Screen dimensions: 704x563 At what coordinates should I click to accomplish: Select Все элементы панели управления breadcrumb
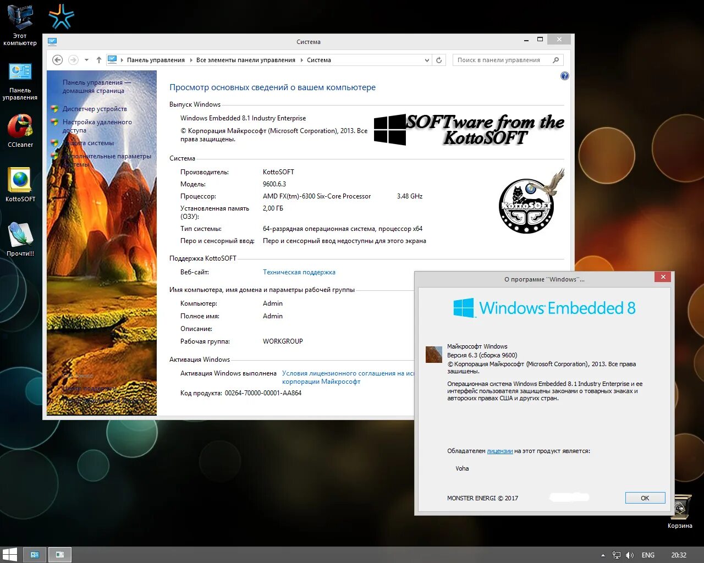pyautogui.click(x=245, y=60)
